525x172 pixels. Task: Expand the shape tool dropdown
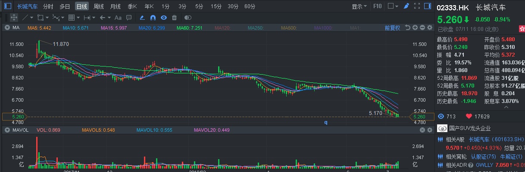pyautogui.click(x=47, y=18)
